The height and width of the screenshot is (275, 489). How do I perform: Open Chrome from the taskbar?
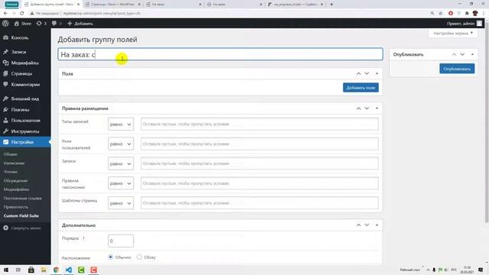point(56,270)
